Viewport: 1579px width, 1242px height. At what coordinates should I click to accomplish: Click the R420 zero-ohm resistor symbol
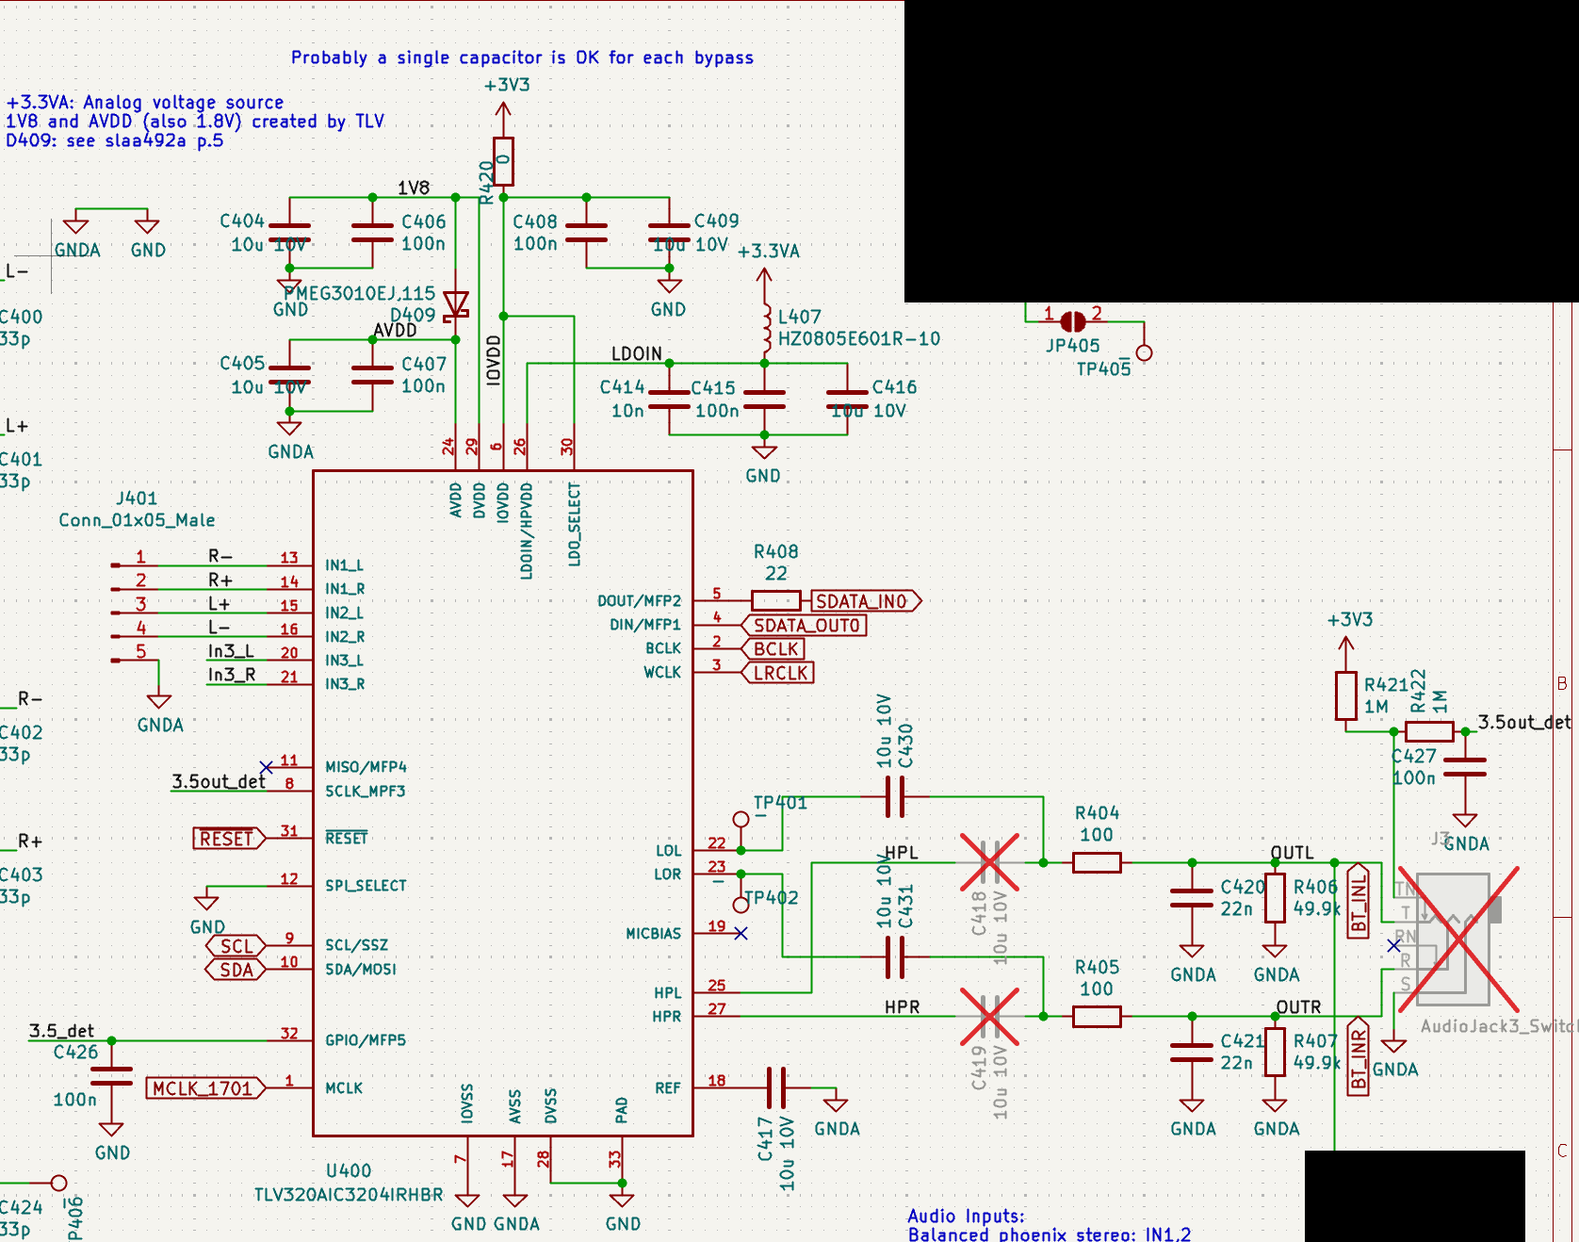(x=503, y=161)
